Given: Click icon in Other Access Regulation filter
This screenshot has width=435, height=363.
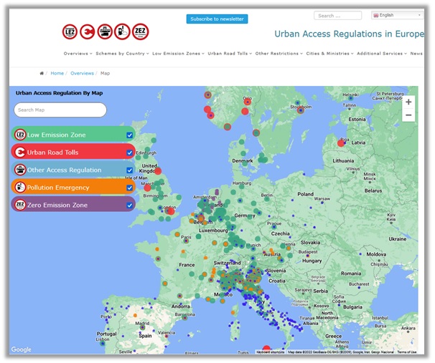Looking at the screenshot, I should coord(20,170).
